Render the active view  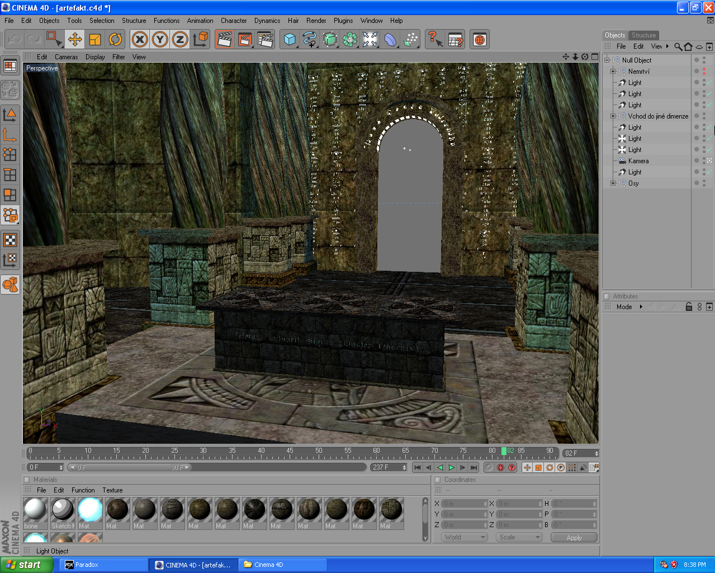(x=224, y=39)
